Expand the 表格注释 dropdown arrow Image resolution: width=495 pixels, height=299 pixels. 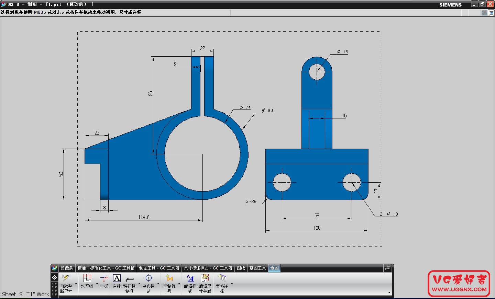coord(232,284)
